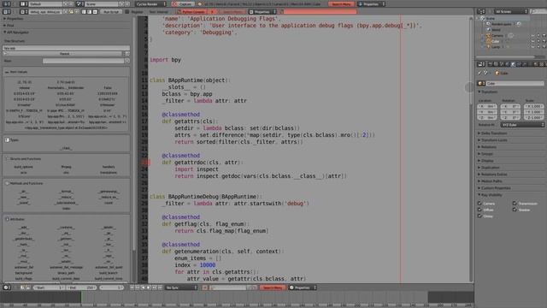Viewport: 547px width, 308px height.
Task: Expand the Properties panel in text editor sidebar
Action: click(14, 19)
